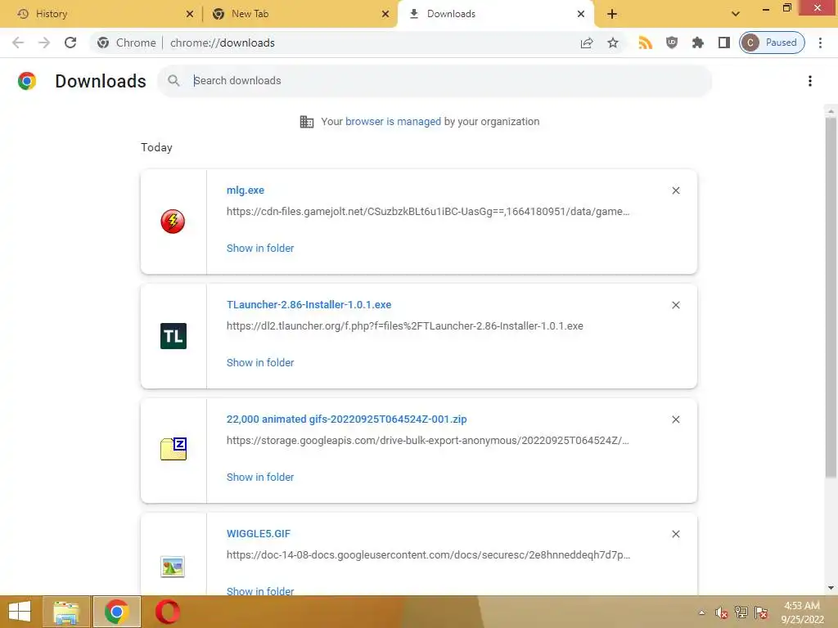Close the Downloads tab
The image size is (838, 628).
(x=581, y=14)
